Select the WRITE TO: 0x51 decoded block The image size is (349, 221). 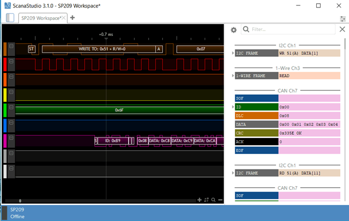pyautogui.click(x=99, y=49)
